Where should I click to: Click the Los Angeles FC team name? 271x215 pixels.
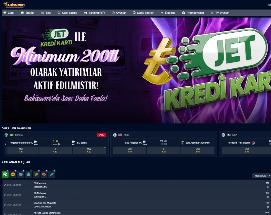pos(133,142)
